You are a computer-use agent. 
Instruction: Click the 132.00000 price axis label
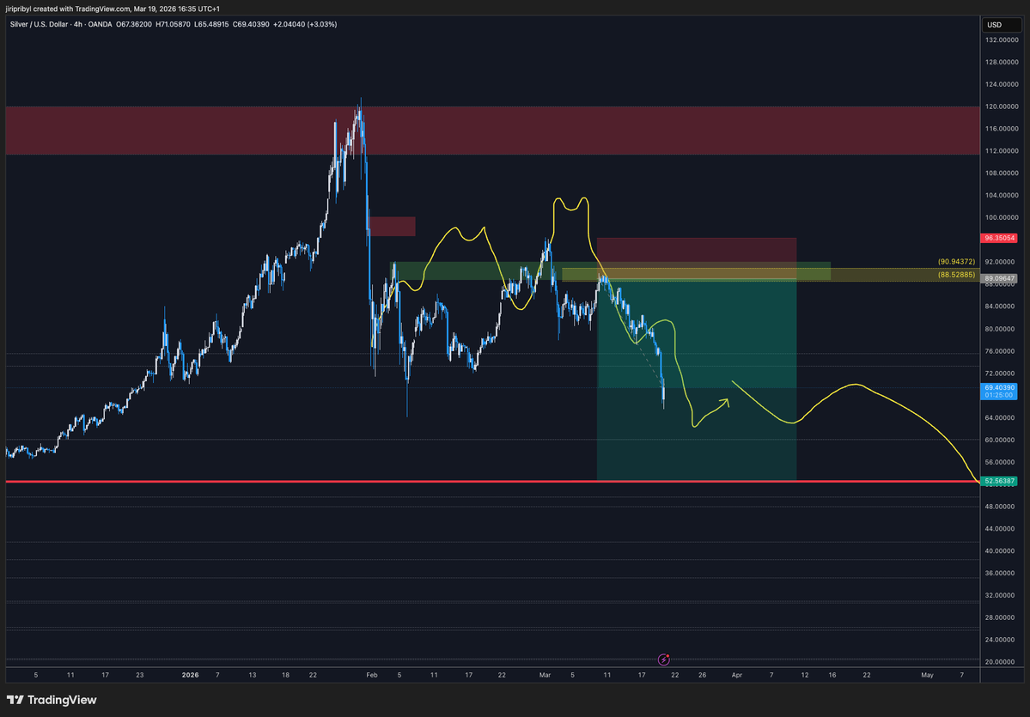click(1001, 40)
